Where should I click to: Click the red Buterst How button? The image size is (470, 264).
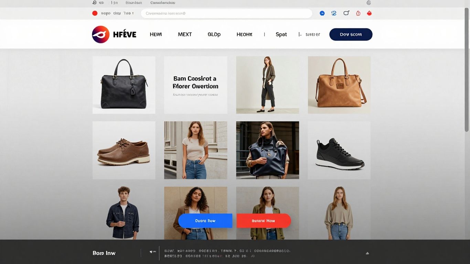coord(264,220)
